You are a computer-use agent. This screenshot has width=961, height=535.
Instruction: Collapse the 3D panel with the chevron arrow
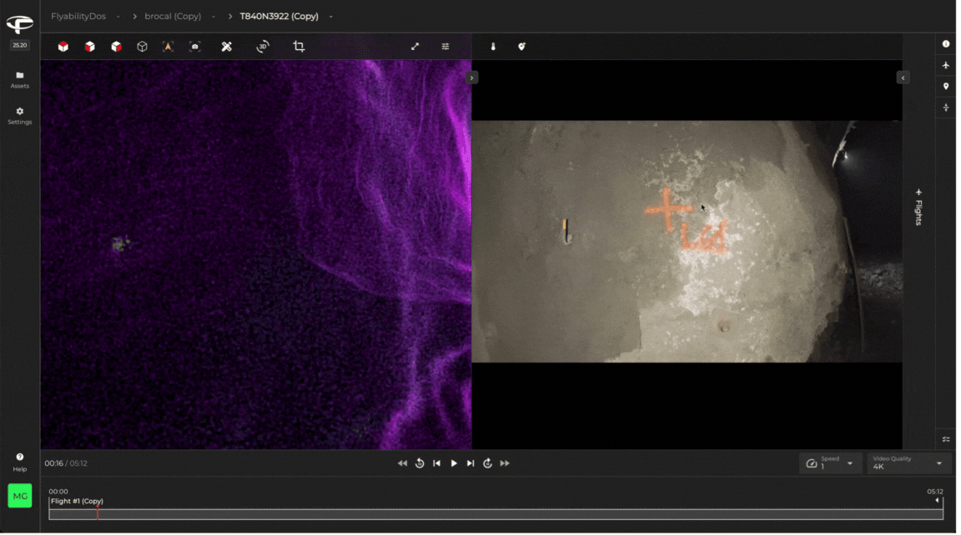[472, 77]
